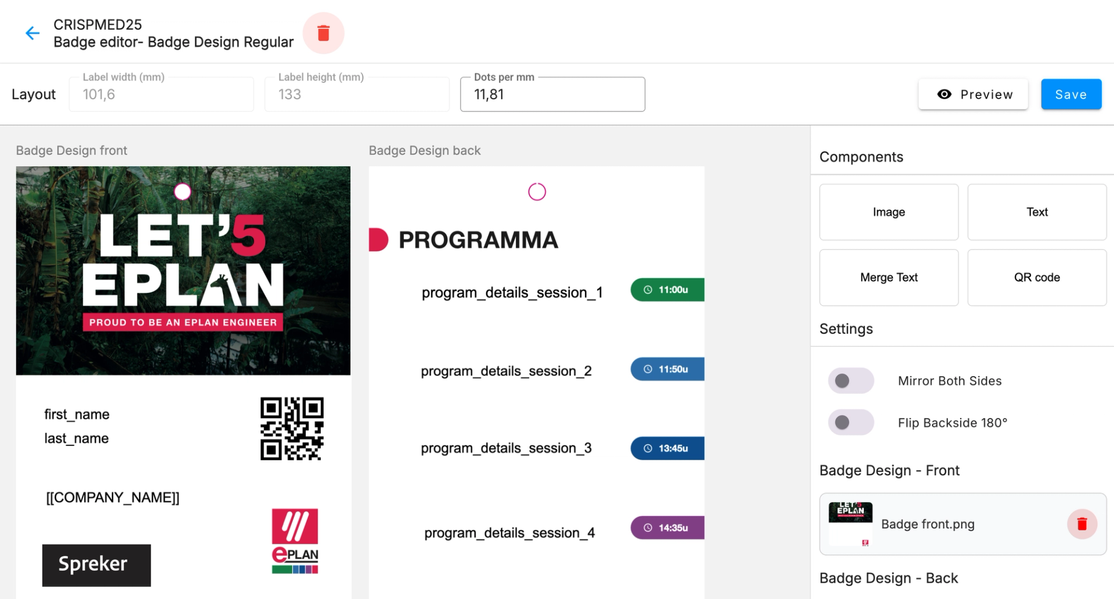The width and height of the screenshot is (1114, 599).
Task: Select the QR code on the badge front
Action: click(x=292, y=429)
